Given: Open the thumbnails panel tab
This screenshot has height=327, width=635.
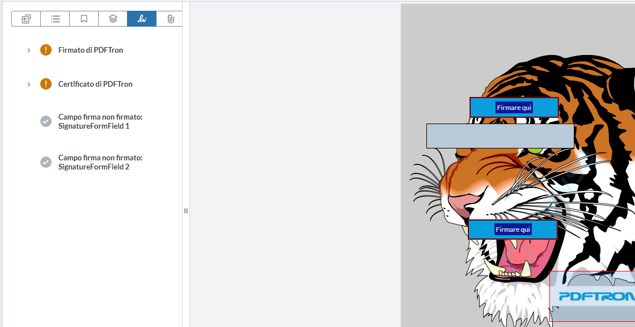Looking at the screenshot, I should (x=26, y=19).
